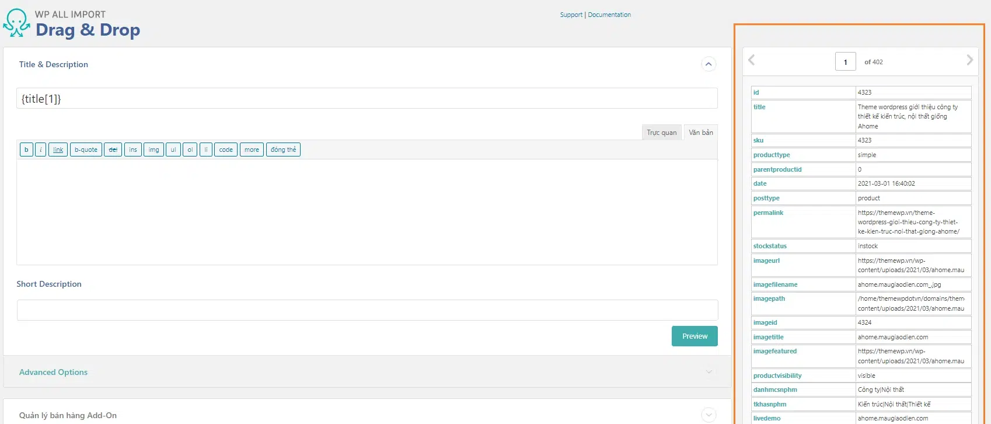Viewport: 991px width, 424px height.
Task: Click inside the description text area
Action: [367, 212]
